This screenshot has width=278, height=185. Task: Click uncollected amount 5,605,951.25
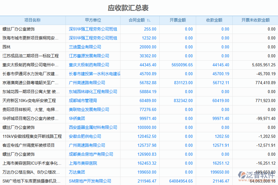(264, 65)
